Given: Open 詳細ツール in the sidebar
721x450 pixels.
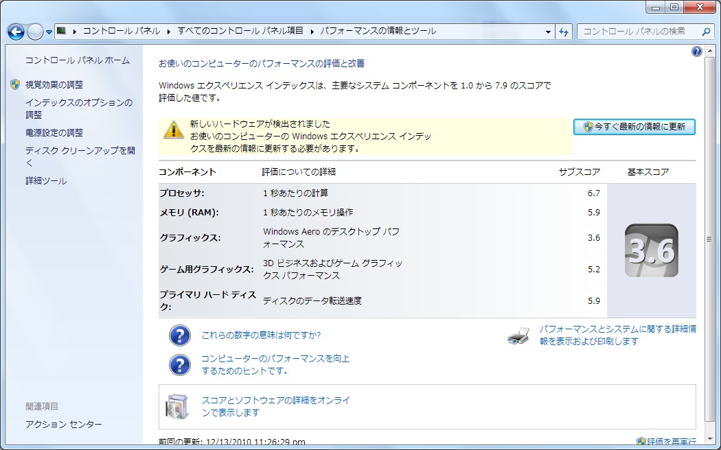Looking at the screenshot, I should 46,181.
